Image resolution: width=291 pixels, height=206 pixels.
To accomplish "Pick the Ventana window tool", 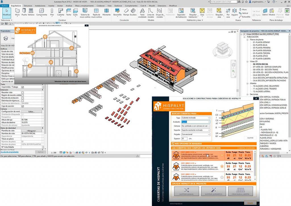I will click(x=31, y=12).
